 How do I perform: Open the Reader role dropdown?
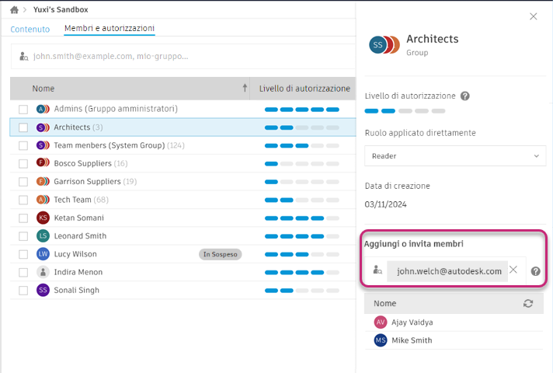[x=455, y=156]
